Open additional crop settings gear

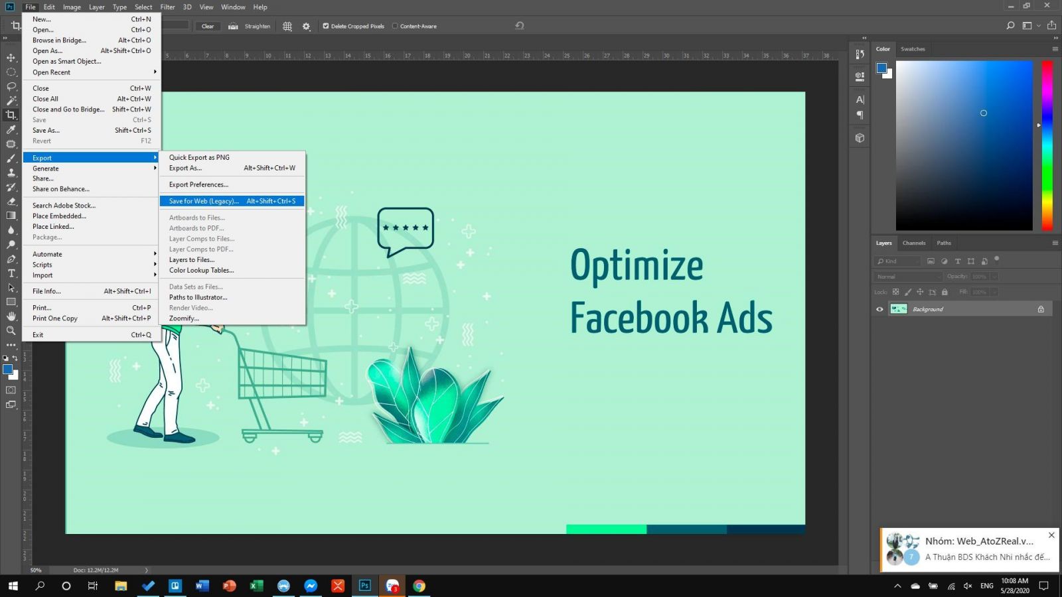pyautogui.click(x=306, y=27)
